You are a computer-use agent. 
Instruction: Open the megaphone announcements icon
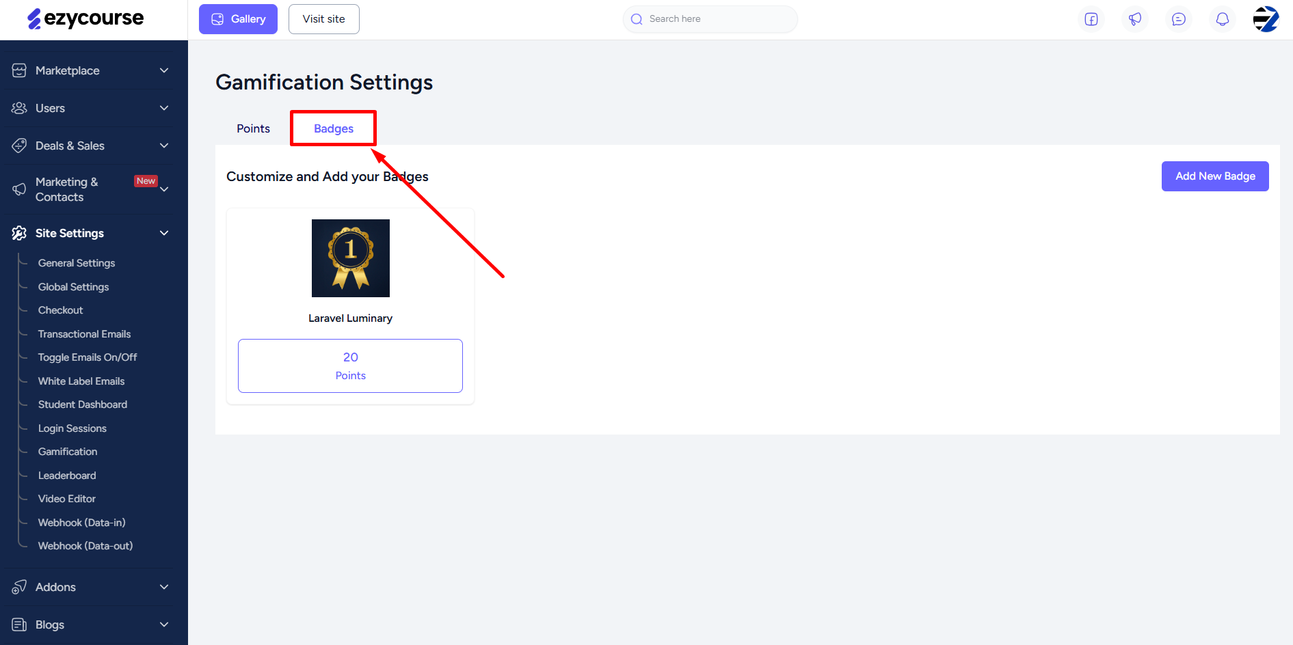tap(1135, 19)
